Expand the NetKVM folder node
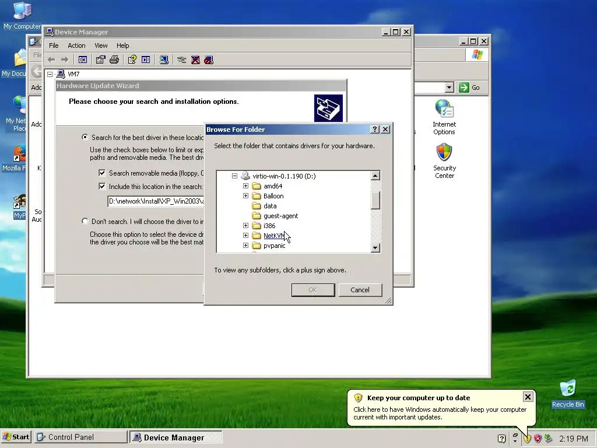The image size is (597, 448). [245, 236]
